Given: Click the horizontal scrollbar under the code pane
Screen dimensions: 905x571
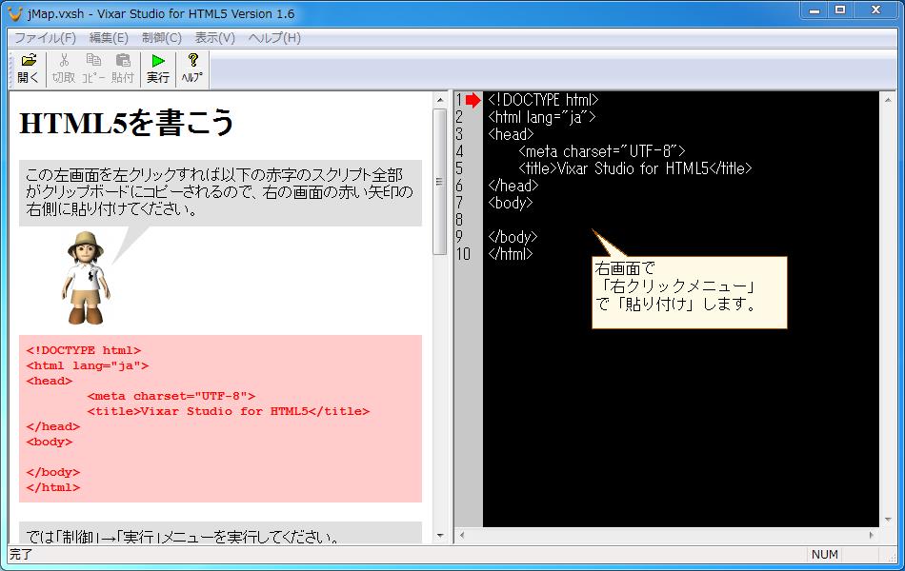Looking at the screenshot, I should point(676,538).
